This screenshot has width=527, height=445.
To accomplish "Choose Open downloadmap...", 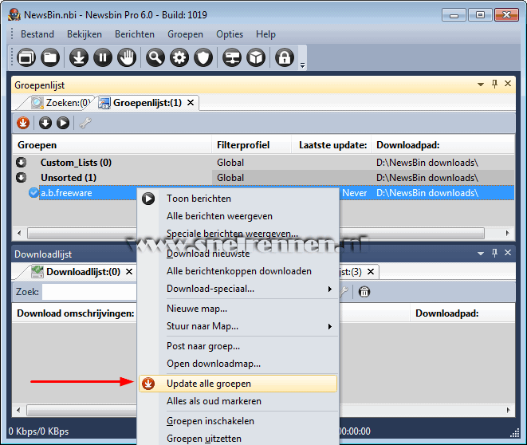I will 238,364.
